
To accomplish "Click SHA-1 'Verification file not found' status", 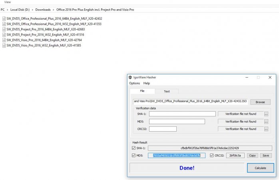I will (241, 114).
